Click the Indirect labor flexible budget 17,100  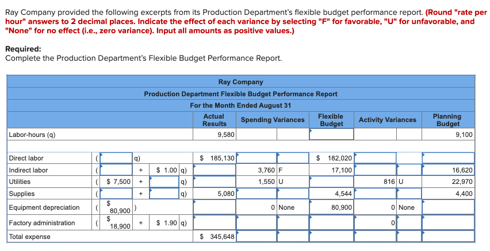pyautogui.click(x=342, y=170)
